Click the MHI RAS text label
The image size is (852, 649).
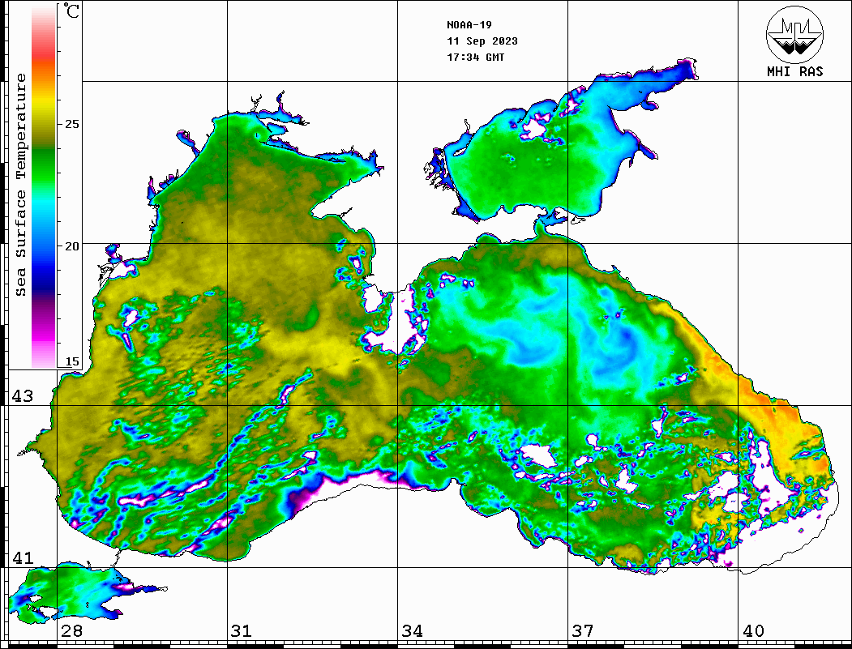pyautogui.click(x=795, y=71)
